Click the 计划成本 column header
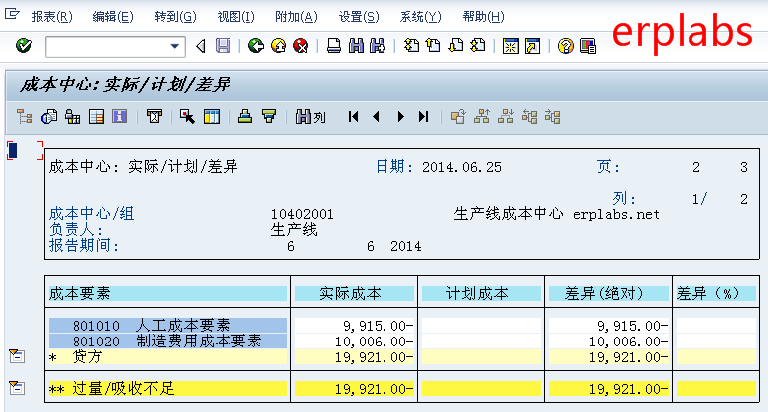768x412 pixels. pos(482,293)
